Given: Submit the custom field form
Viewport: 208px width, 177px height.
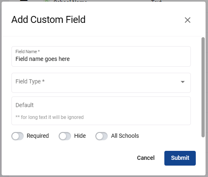Looking at the screenshot, I should click(x=180, y=158).
